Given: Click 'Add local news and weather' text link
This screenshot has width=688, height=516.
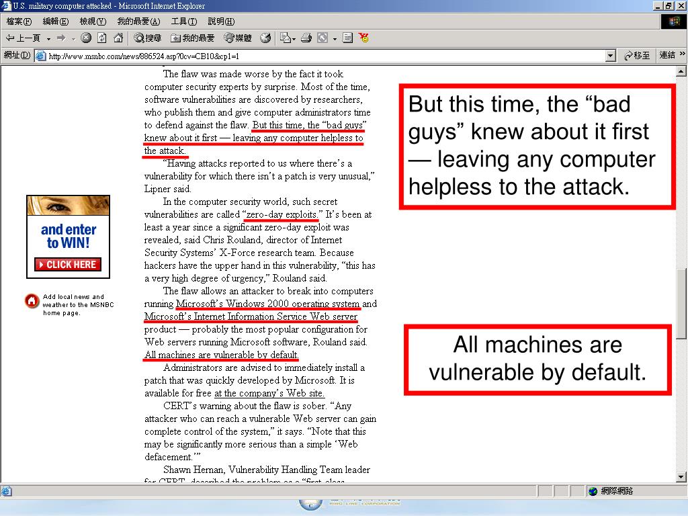Looking at the screenshot, I should click(78, 304).
